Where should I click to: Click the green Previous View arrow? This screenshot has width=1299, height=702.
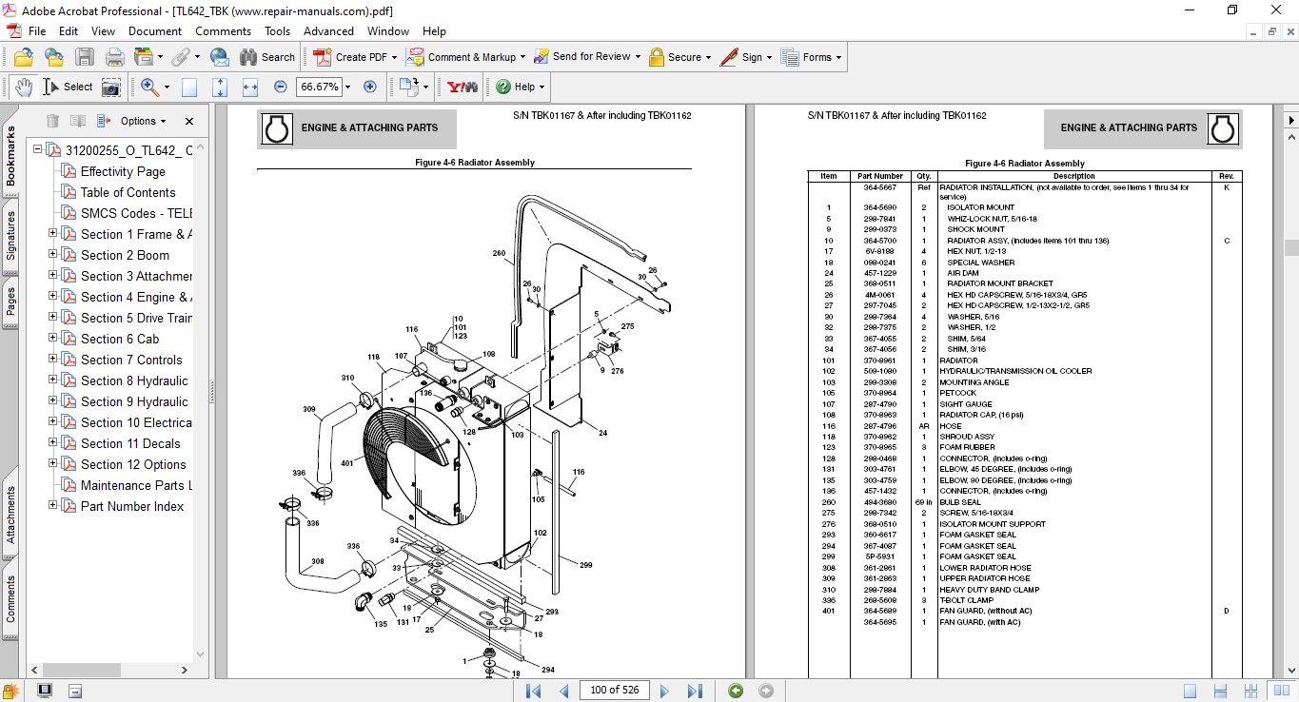pos(735,691)
